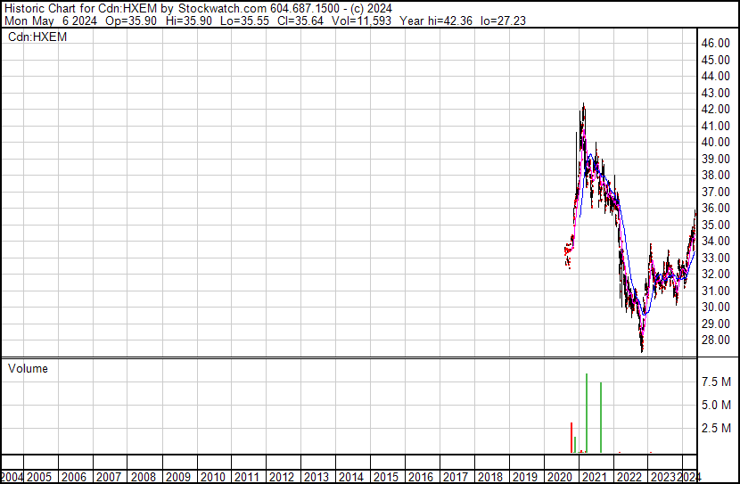Click the 36.00 price axis label
Viewport: 740px width, 484px height.
[x=716, y=209]
